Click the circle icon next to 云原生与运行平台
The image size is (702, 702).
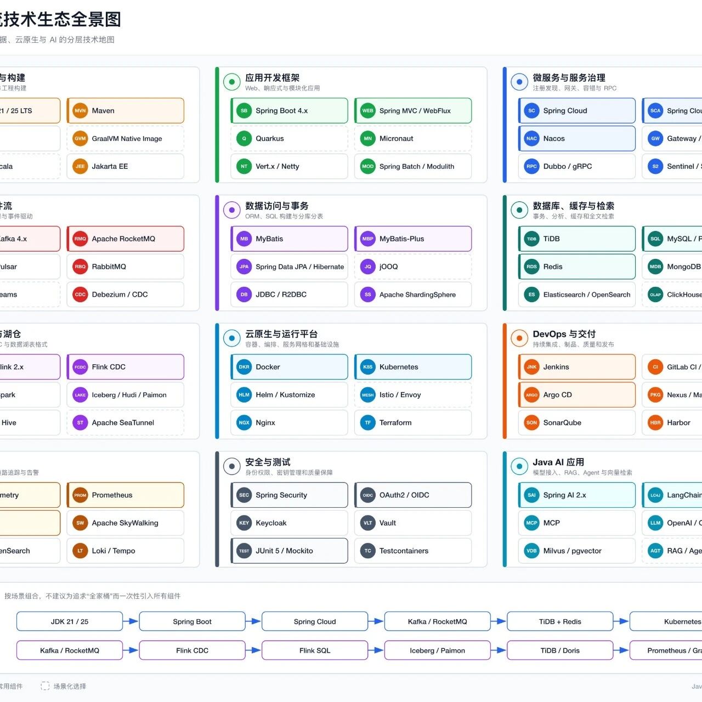(x=232, y=338)
